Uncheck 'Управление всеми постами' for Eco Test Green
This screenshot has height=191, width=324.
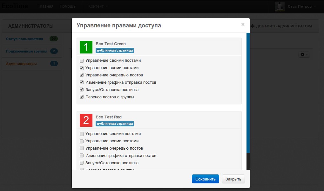click(82, 68)
